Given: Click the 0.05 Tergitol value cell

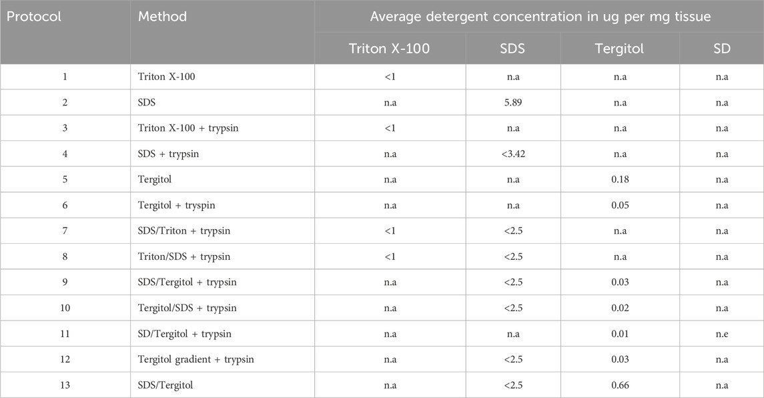Looking at the screenshot, I should point(620,205).
